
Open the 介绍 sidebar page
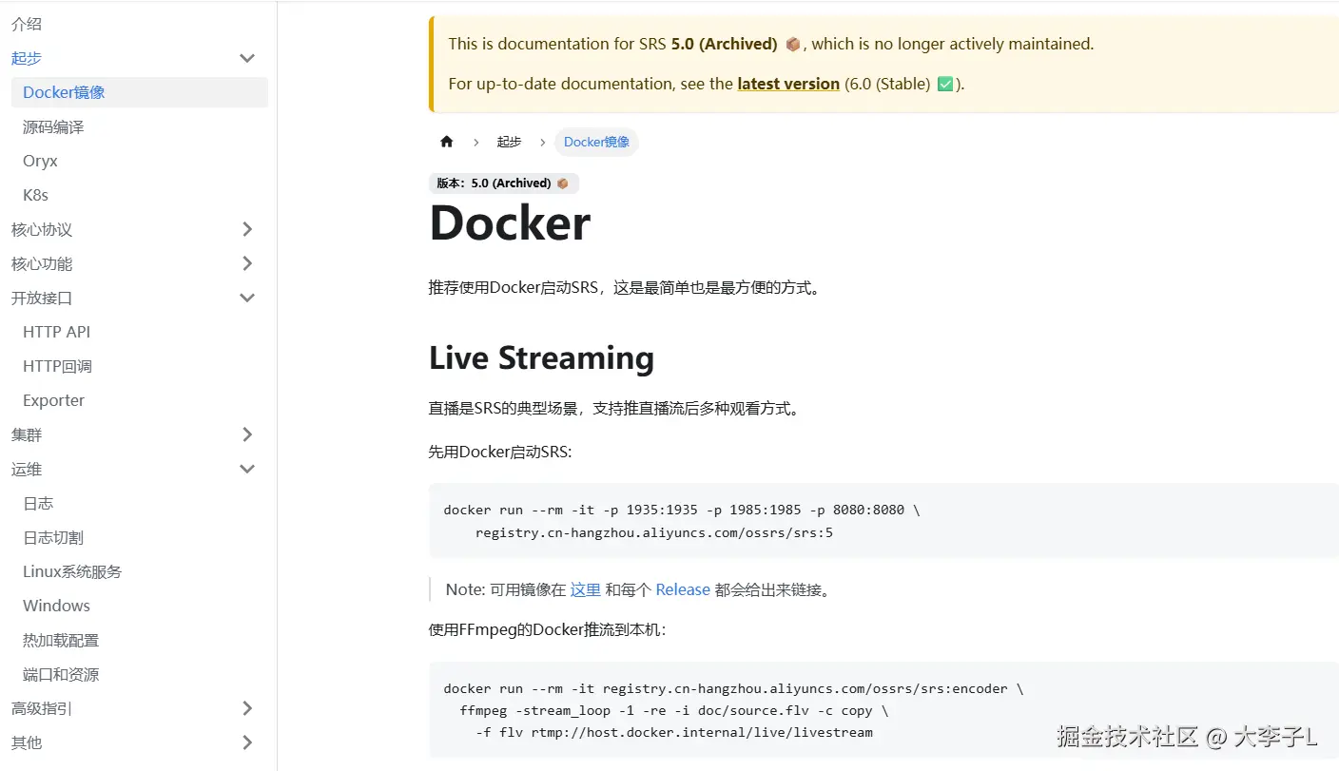[27, 24]
